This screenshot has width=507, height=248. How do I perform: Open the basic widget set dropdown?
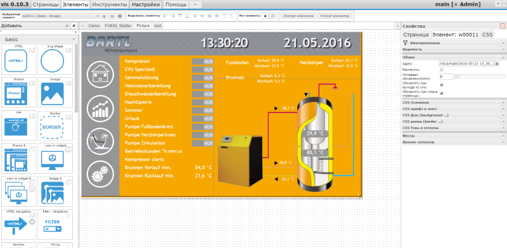click(x=39, y=39)
